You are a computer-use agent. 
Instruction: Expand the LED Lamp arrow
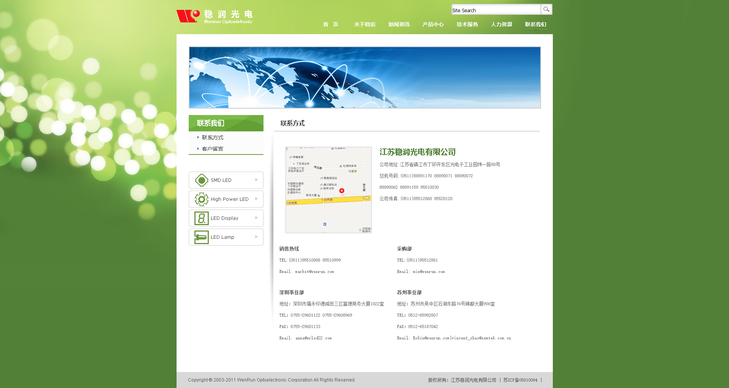[x=257, y=237]
